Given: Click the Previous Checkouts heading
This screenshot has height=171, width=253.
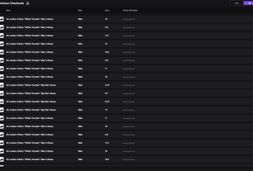Looking at the screenshot, I should click(12, 3).
